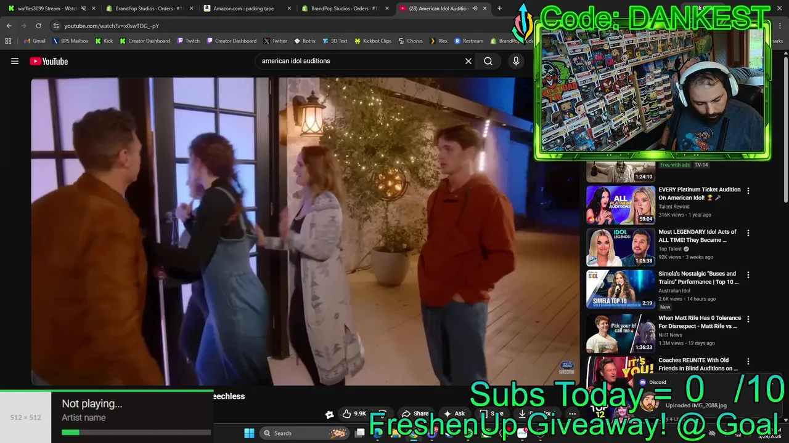Open EVERY Platinum Ticket Audition thumbnail
The width and height of the screenshot is (789, 443).
point(621,206)
